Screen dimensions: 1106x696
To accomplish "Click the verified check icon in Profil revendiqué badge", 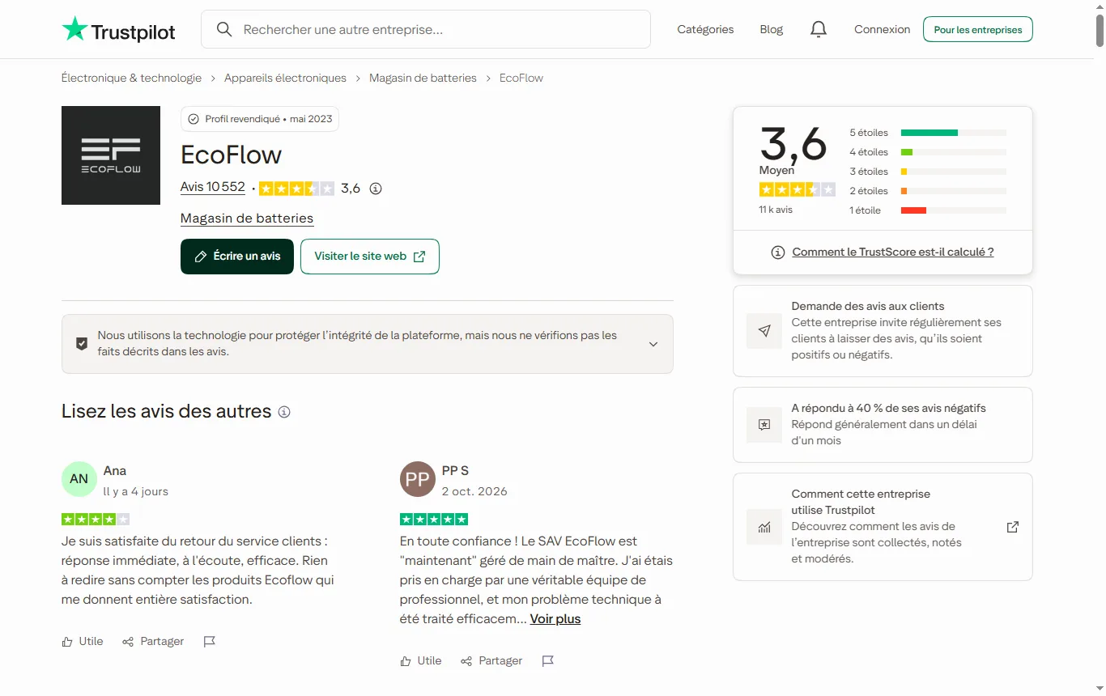I will pyautogui.click(x=194, y=119).
